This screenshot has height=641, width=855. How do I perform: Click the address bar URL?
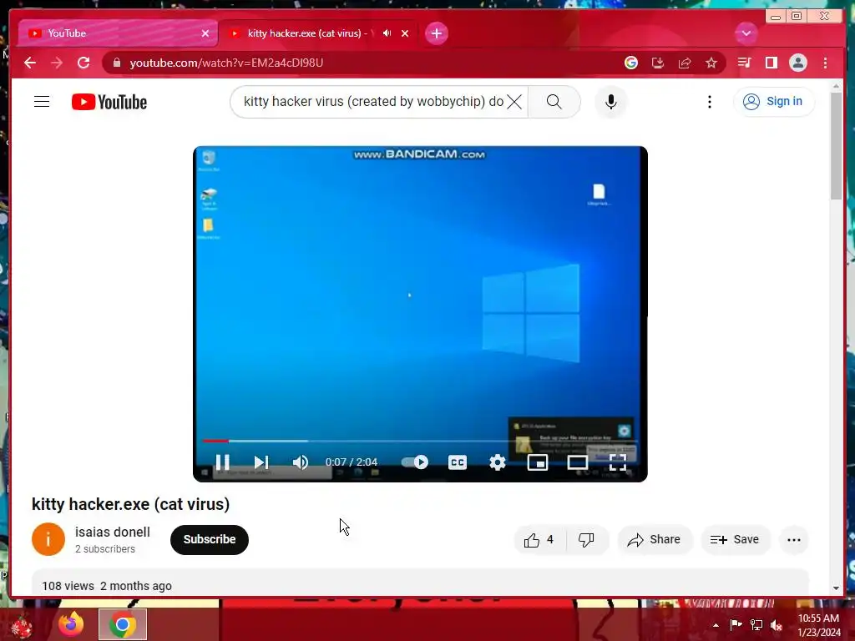(x=226, y=63)
